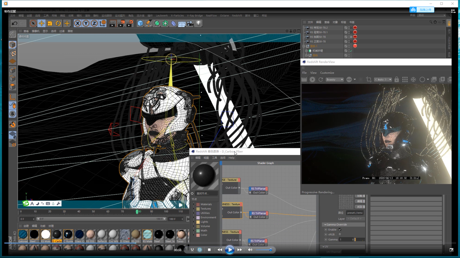This screenshot has width=460, height=258.
Task: Open the RGB channel dropdown arrow in RenderView
Action: click(355, 79)
